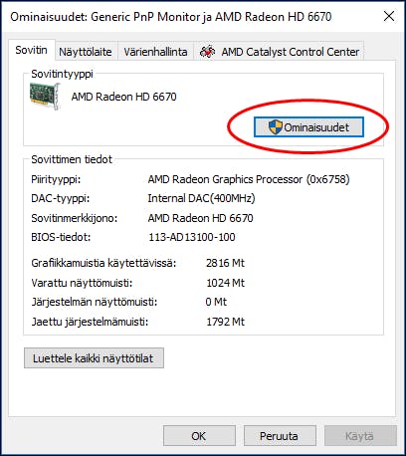Click the UAC shield on Ominaisuudet button
The width and height of the screenshot is (406, 456).
click(x=275, y=127)
